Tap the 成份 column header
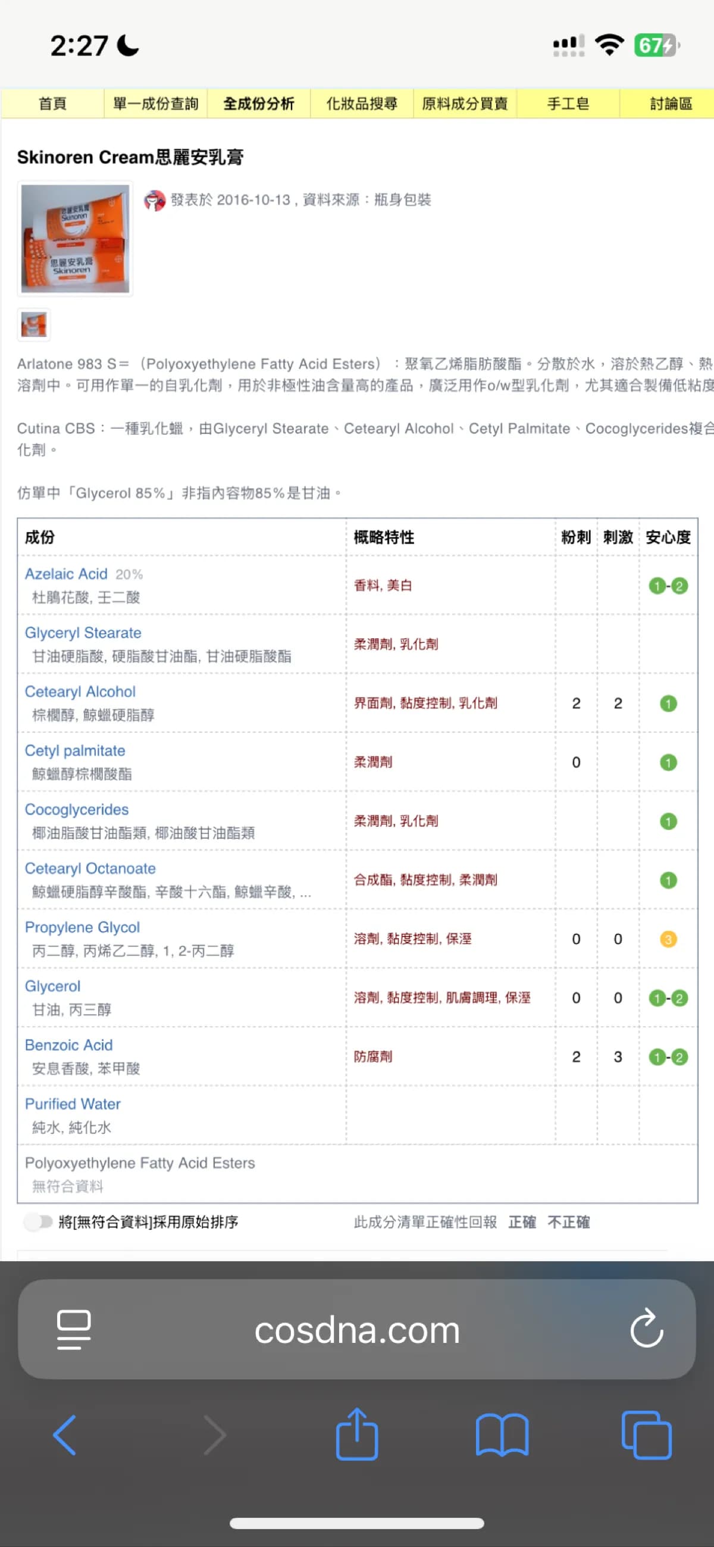The image size is (714, 1547). coord(40,536)
